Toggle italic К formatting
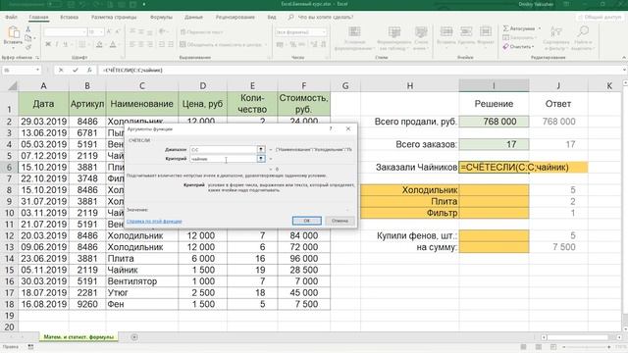The width and height of the screenshot is (628, 353). 57,44
